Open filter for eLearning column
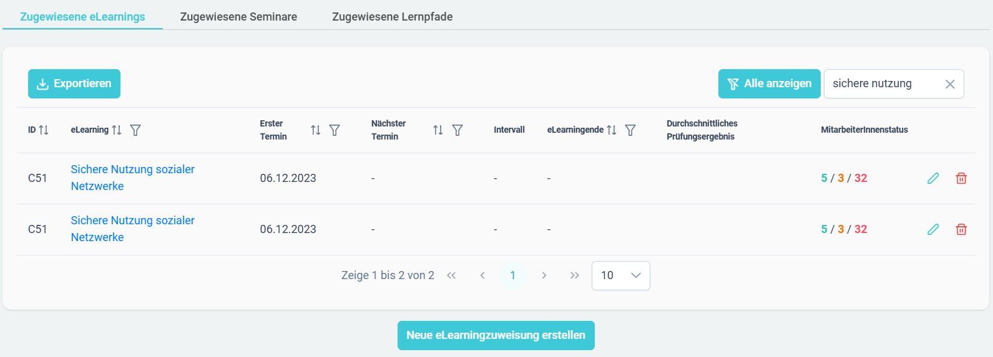993x357 pixels. 135,130
